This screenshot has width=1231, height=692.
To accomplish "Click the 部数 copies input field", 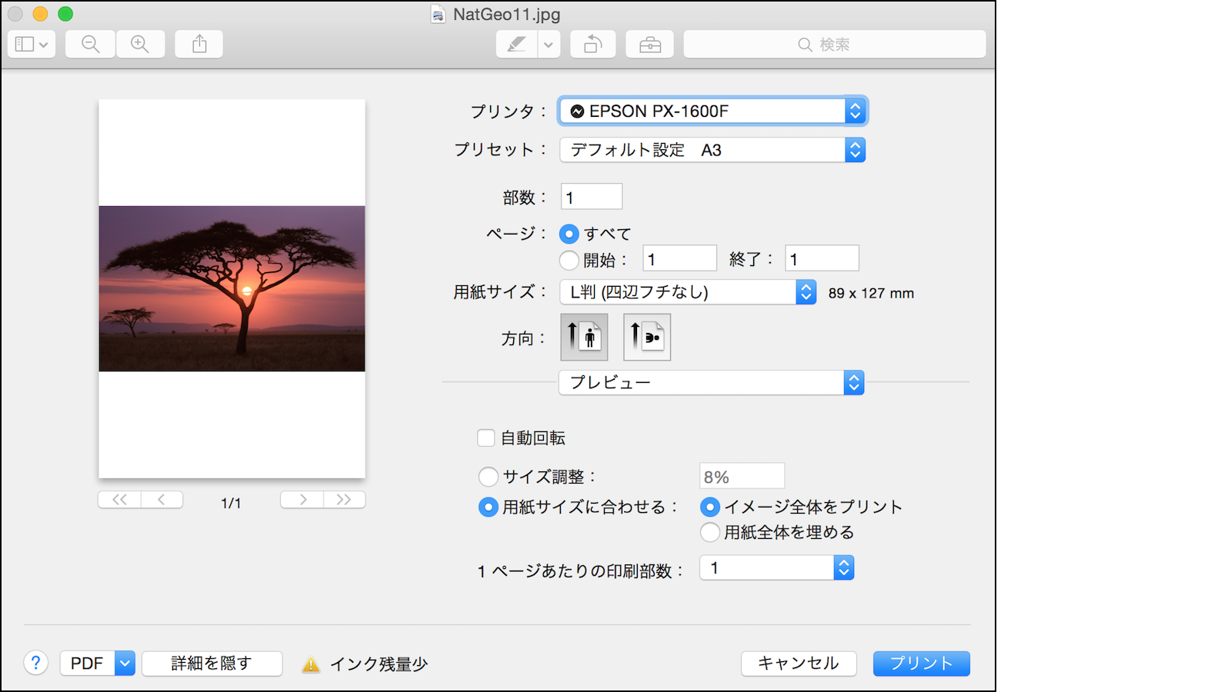I will pos(591,198).
